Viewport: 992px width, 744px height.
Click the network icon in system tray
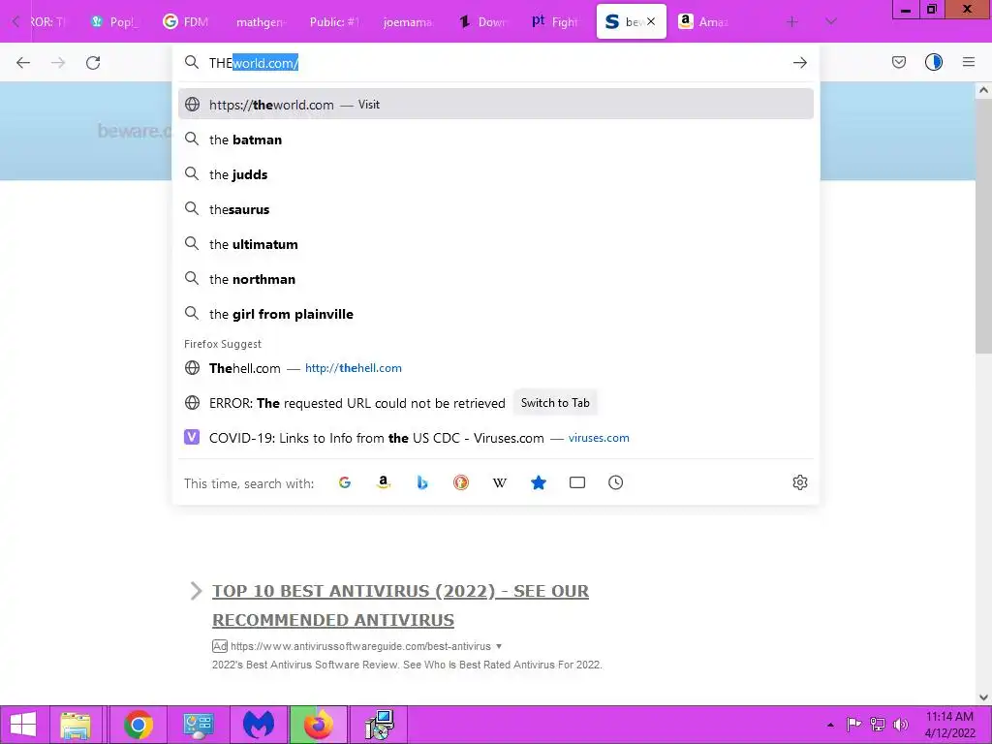pos(878,725)
